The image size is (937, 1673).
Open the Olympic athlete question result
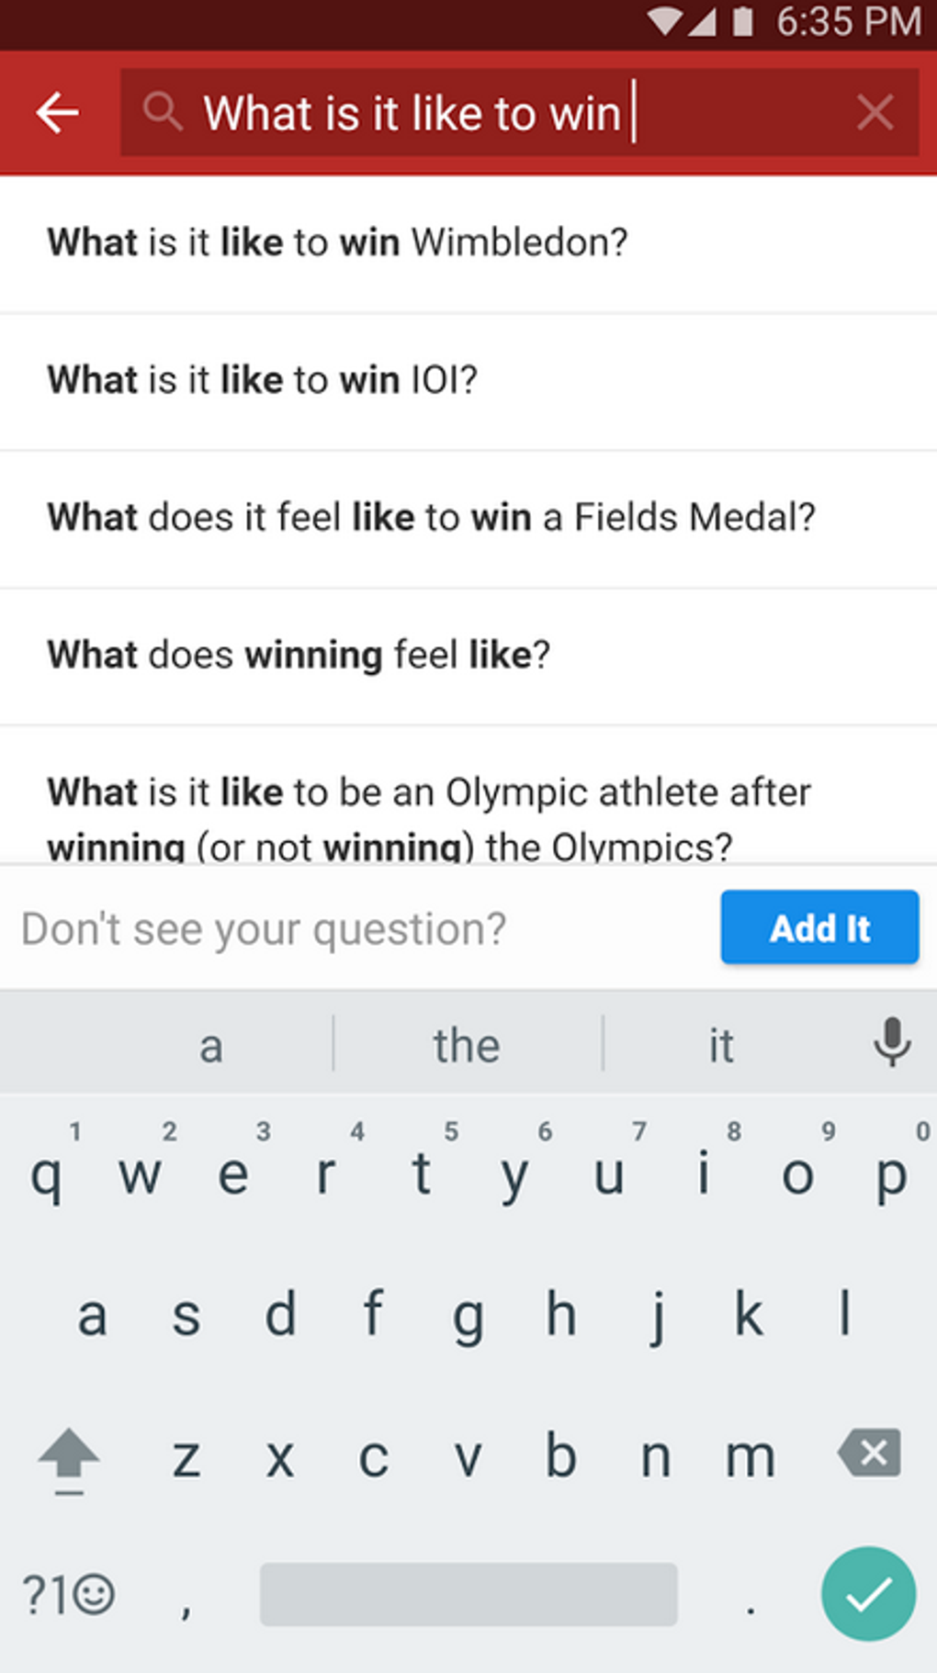coord(430,817)
